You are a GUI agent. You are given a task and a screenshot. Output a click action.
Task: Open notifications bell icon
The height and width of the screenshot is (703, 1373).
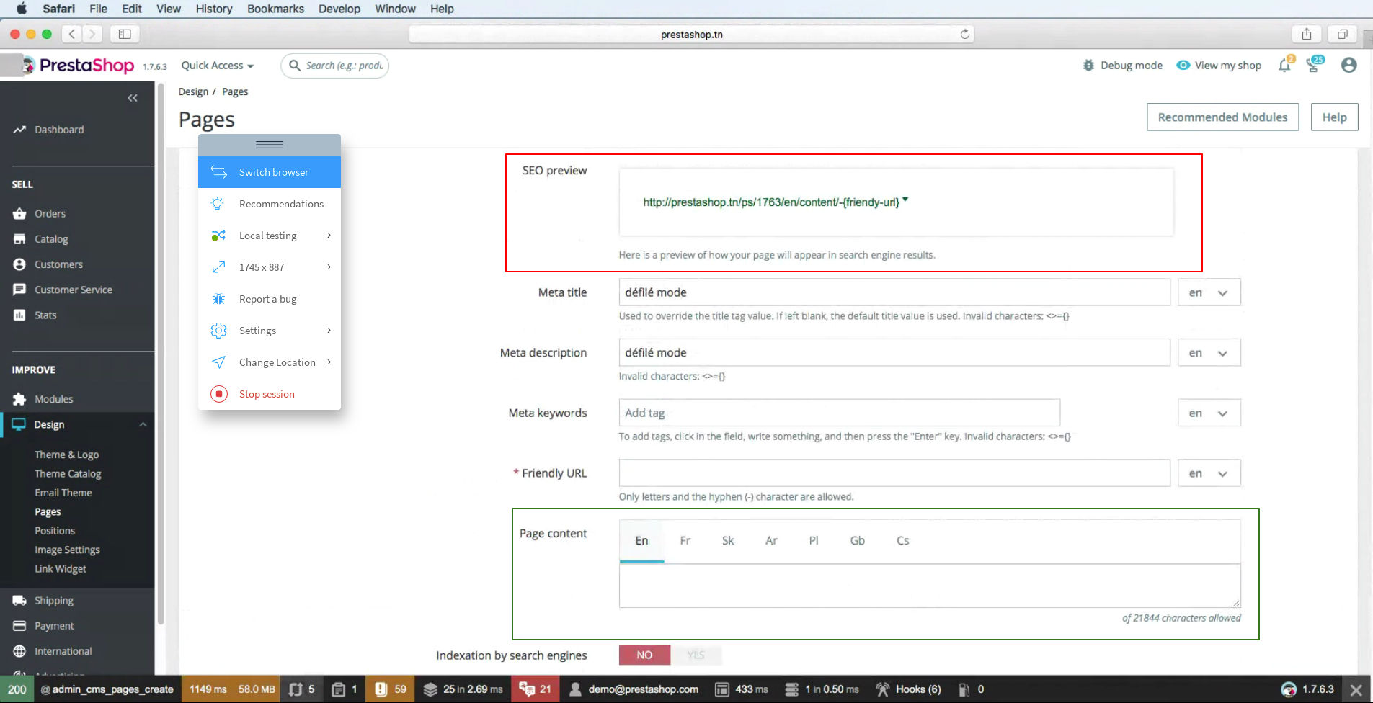(x=1285, y=65)
